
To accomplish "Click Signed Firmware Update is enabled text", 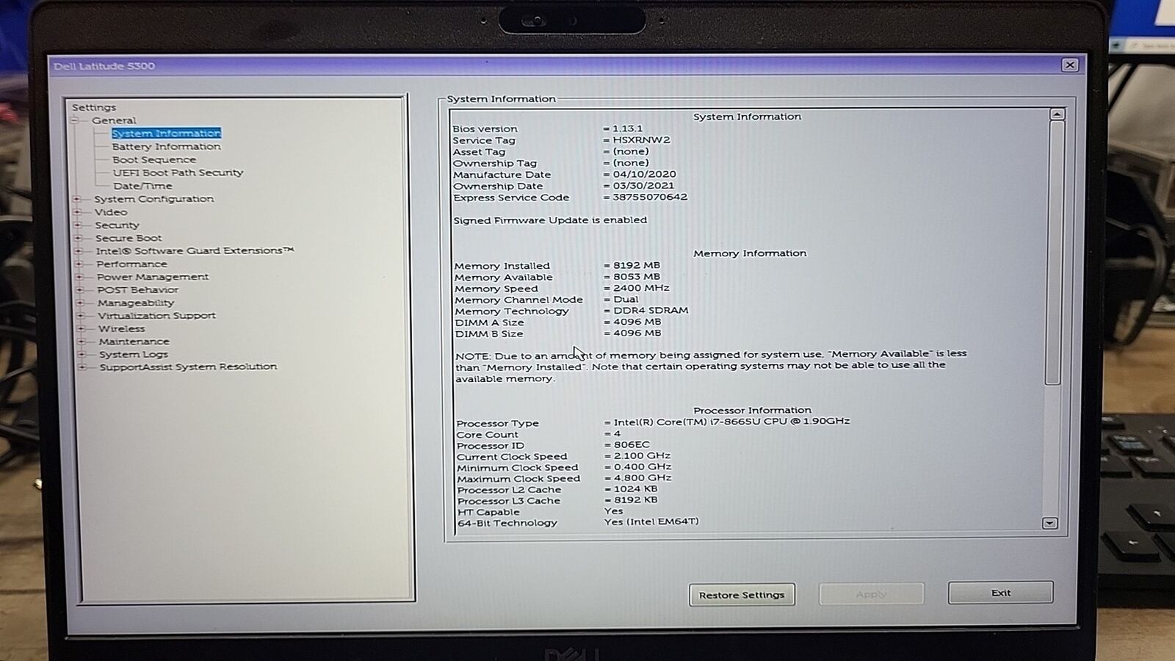I will (550, 220).
